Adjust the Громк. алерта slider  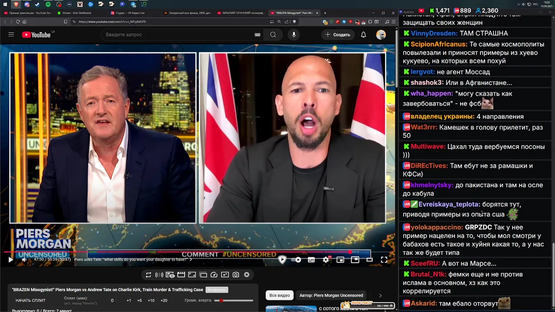tap(234, 300)
